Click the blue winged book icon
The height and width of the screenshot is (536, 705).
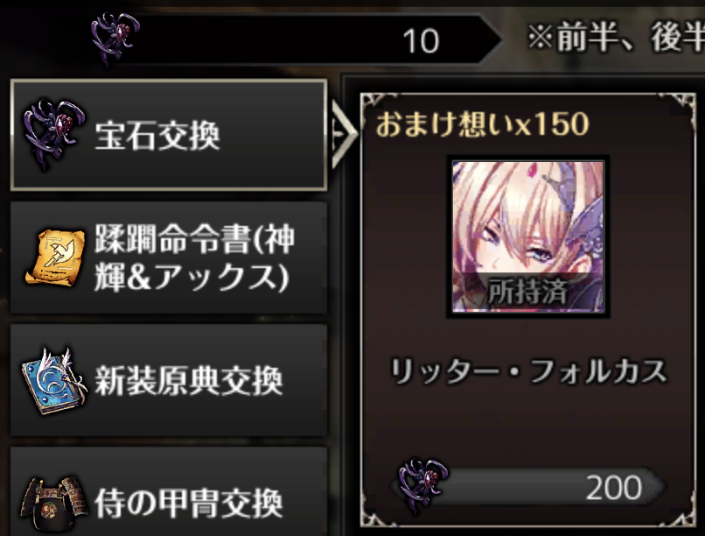pos(53,381)
